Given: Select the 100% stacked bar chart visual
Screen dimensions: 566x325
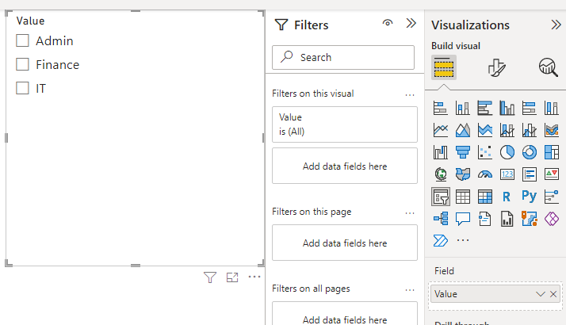Looking at the screenshot, I should pos(530,108).
